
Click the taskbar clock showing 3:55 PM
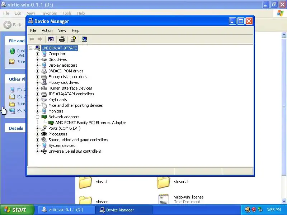click(273, 210)
